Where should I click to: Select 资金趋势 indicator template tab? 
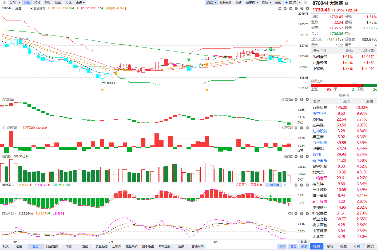[x=52, y=246]
